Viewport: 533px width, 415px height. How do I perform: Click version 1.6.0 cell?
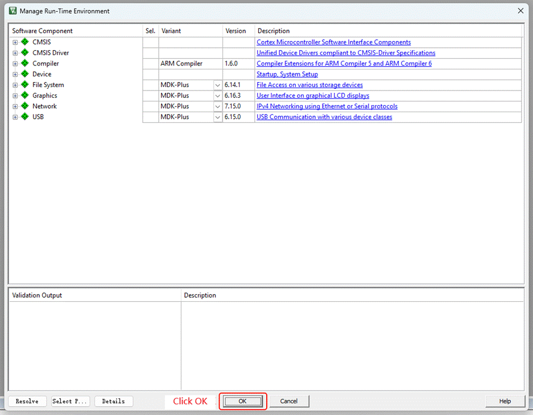tap(238, 64)
